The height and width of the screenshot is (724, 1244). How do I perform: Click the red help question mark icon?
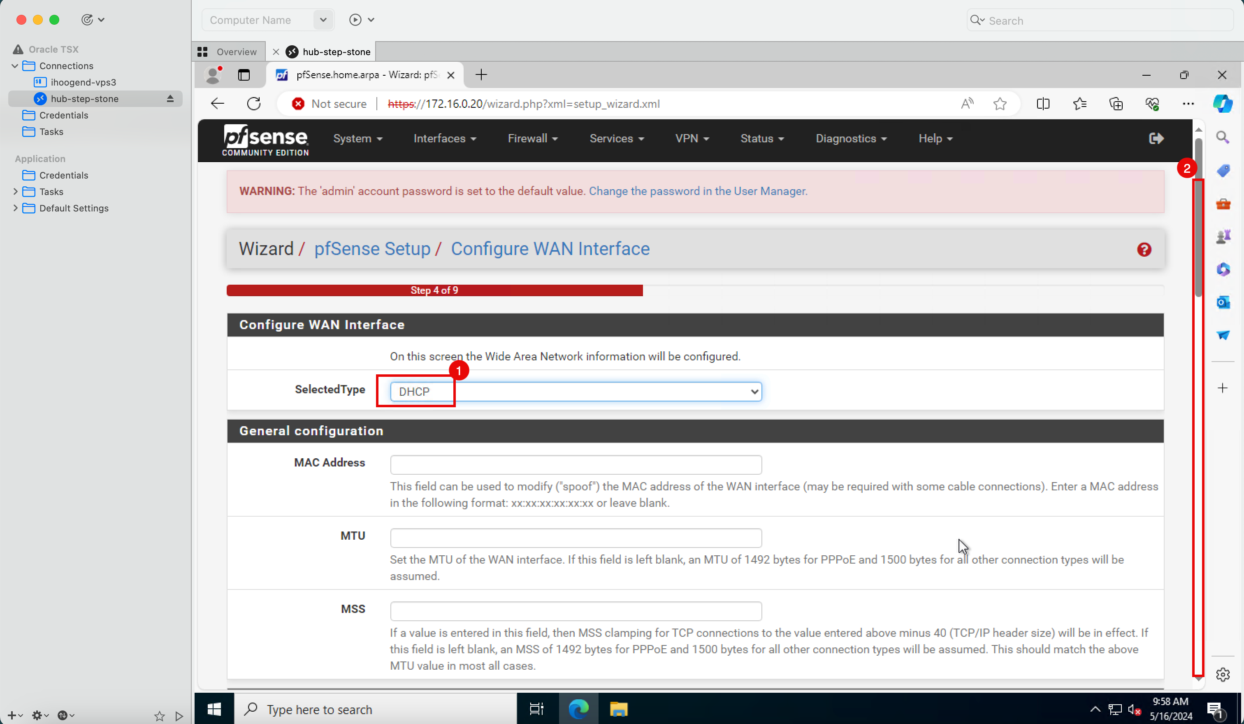(1144, 250)
